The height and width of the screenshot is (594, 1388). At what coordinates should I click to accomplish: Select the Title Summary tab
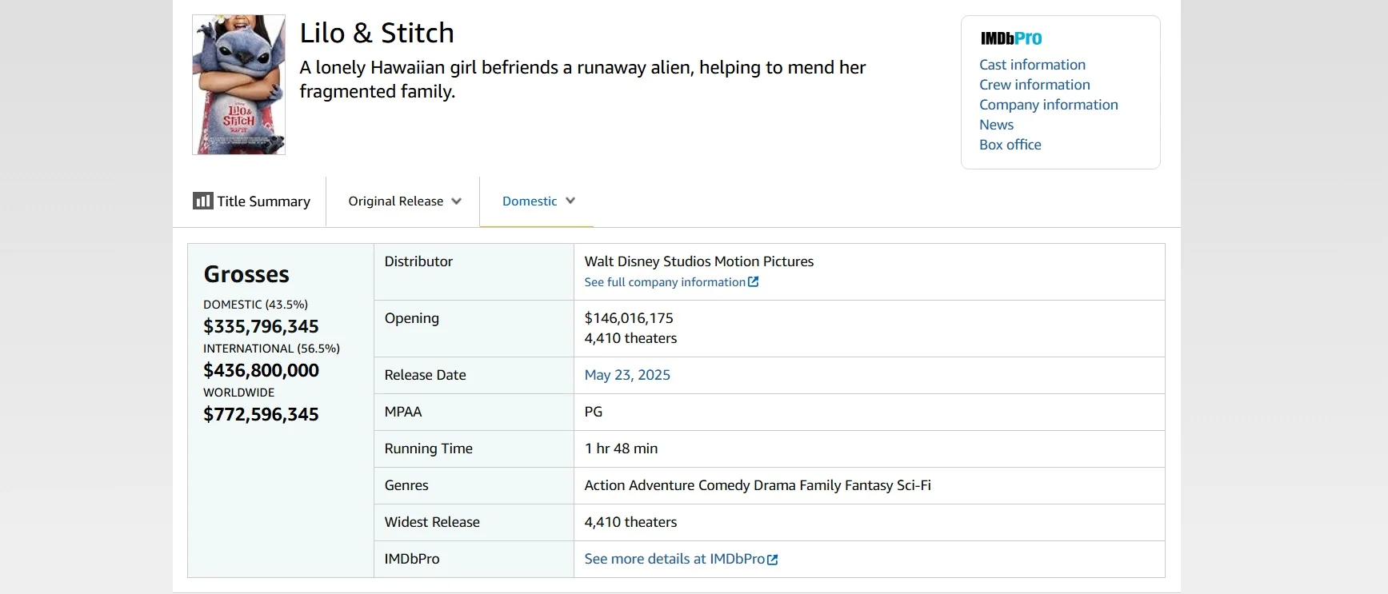(x=251, y=201)
